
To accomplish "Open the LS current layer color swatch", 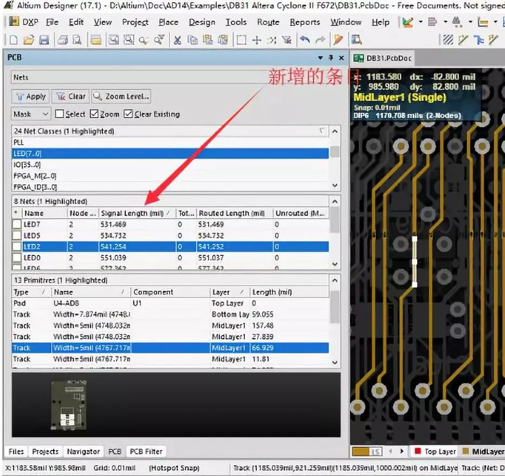I will tap(367, 452).
